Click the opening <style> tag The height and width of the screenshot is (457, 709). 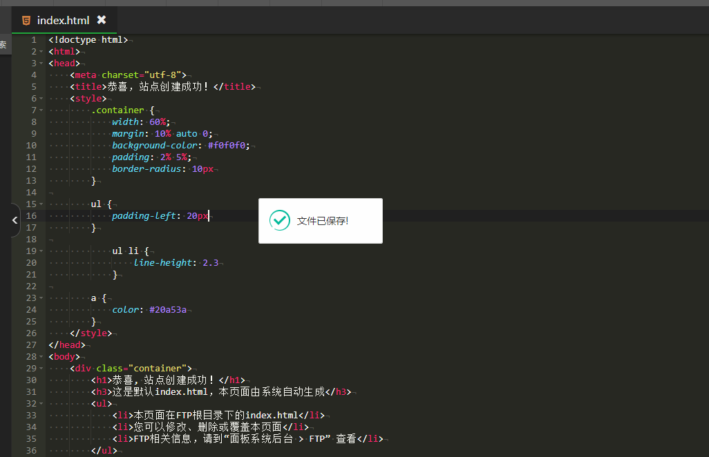88,99
